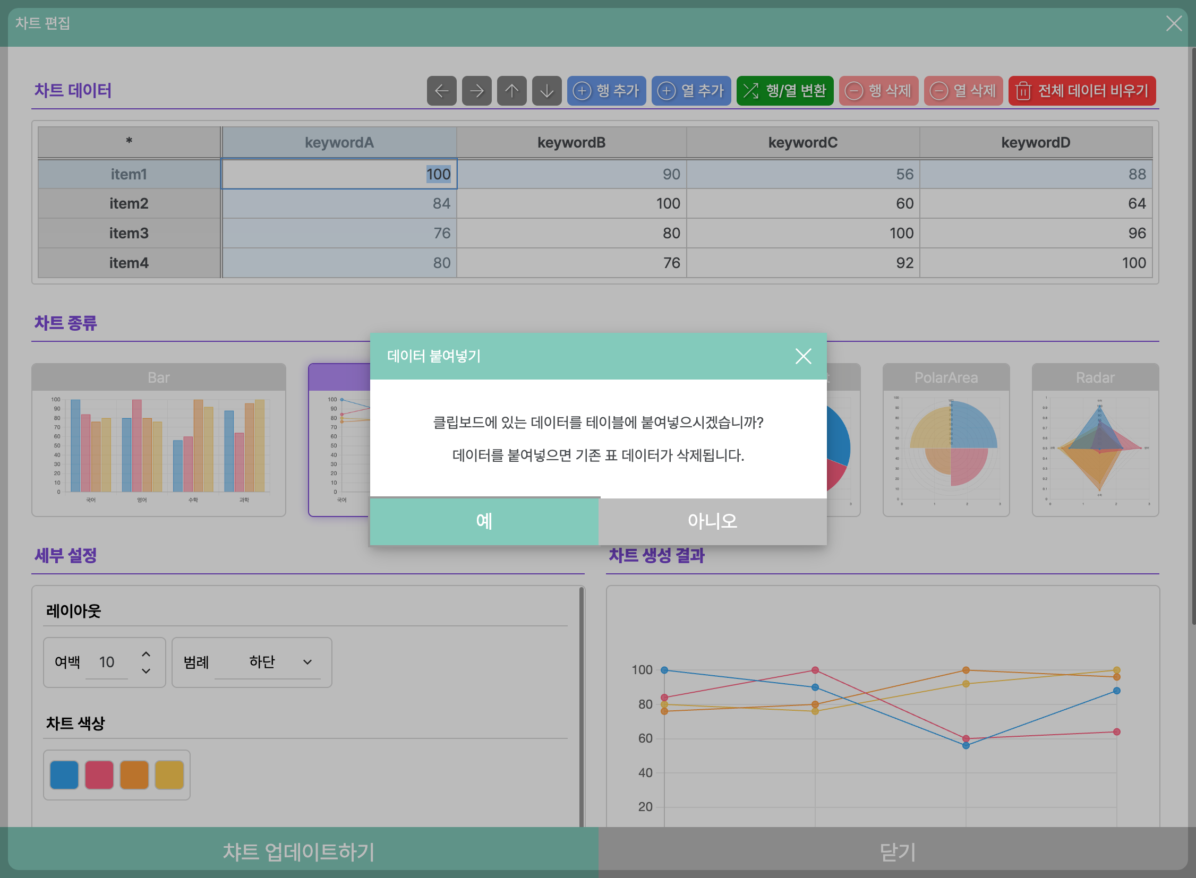
Task: Choose the Radar chart type thumbnail
Action: tap(1095, 440)
